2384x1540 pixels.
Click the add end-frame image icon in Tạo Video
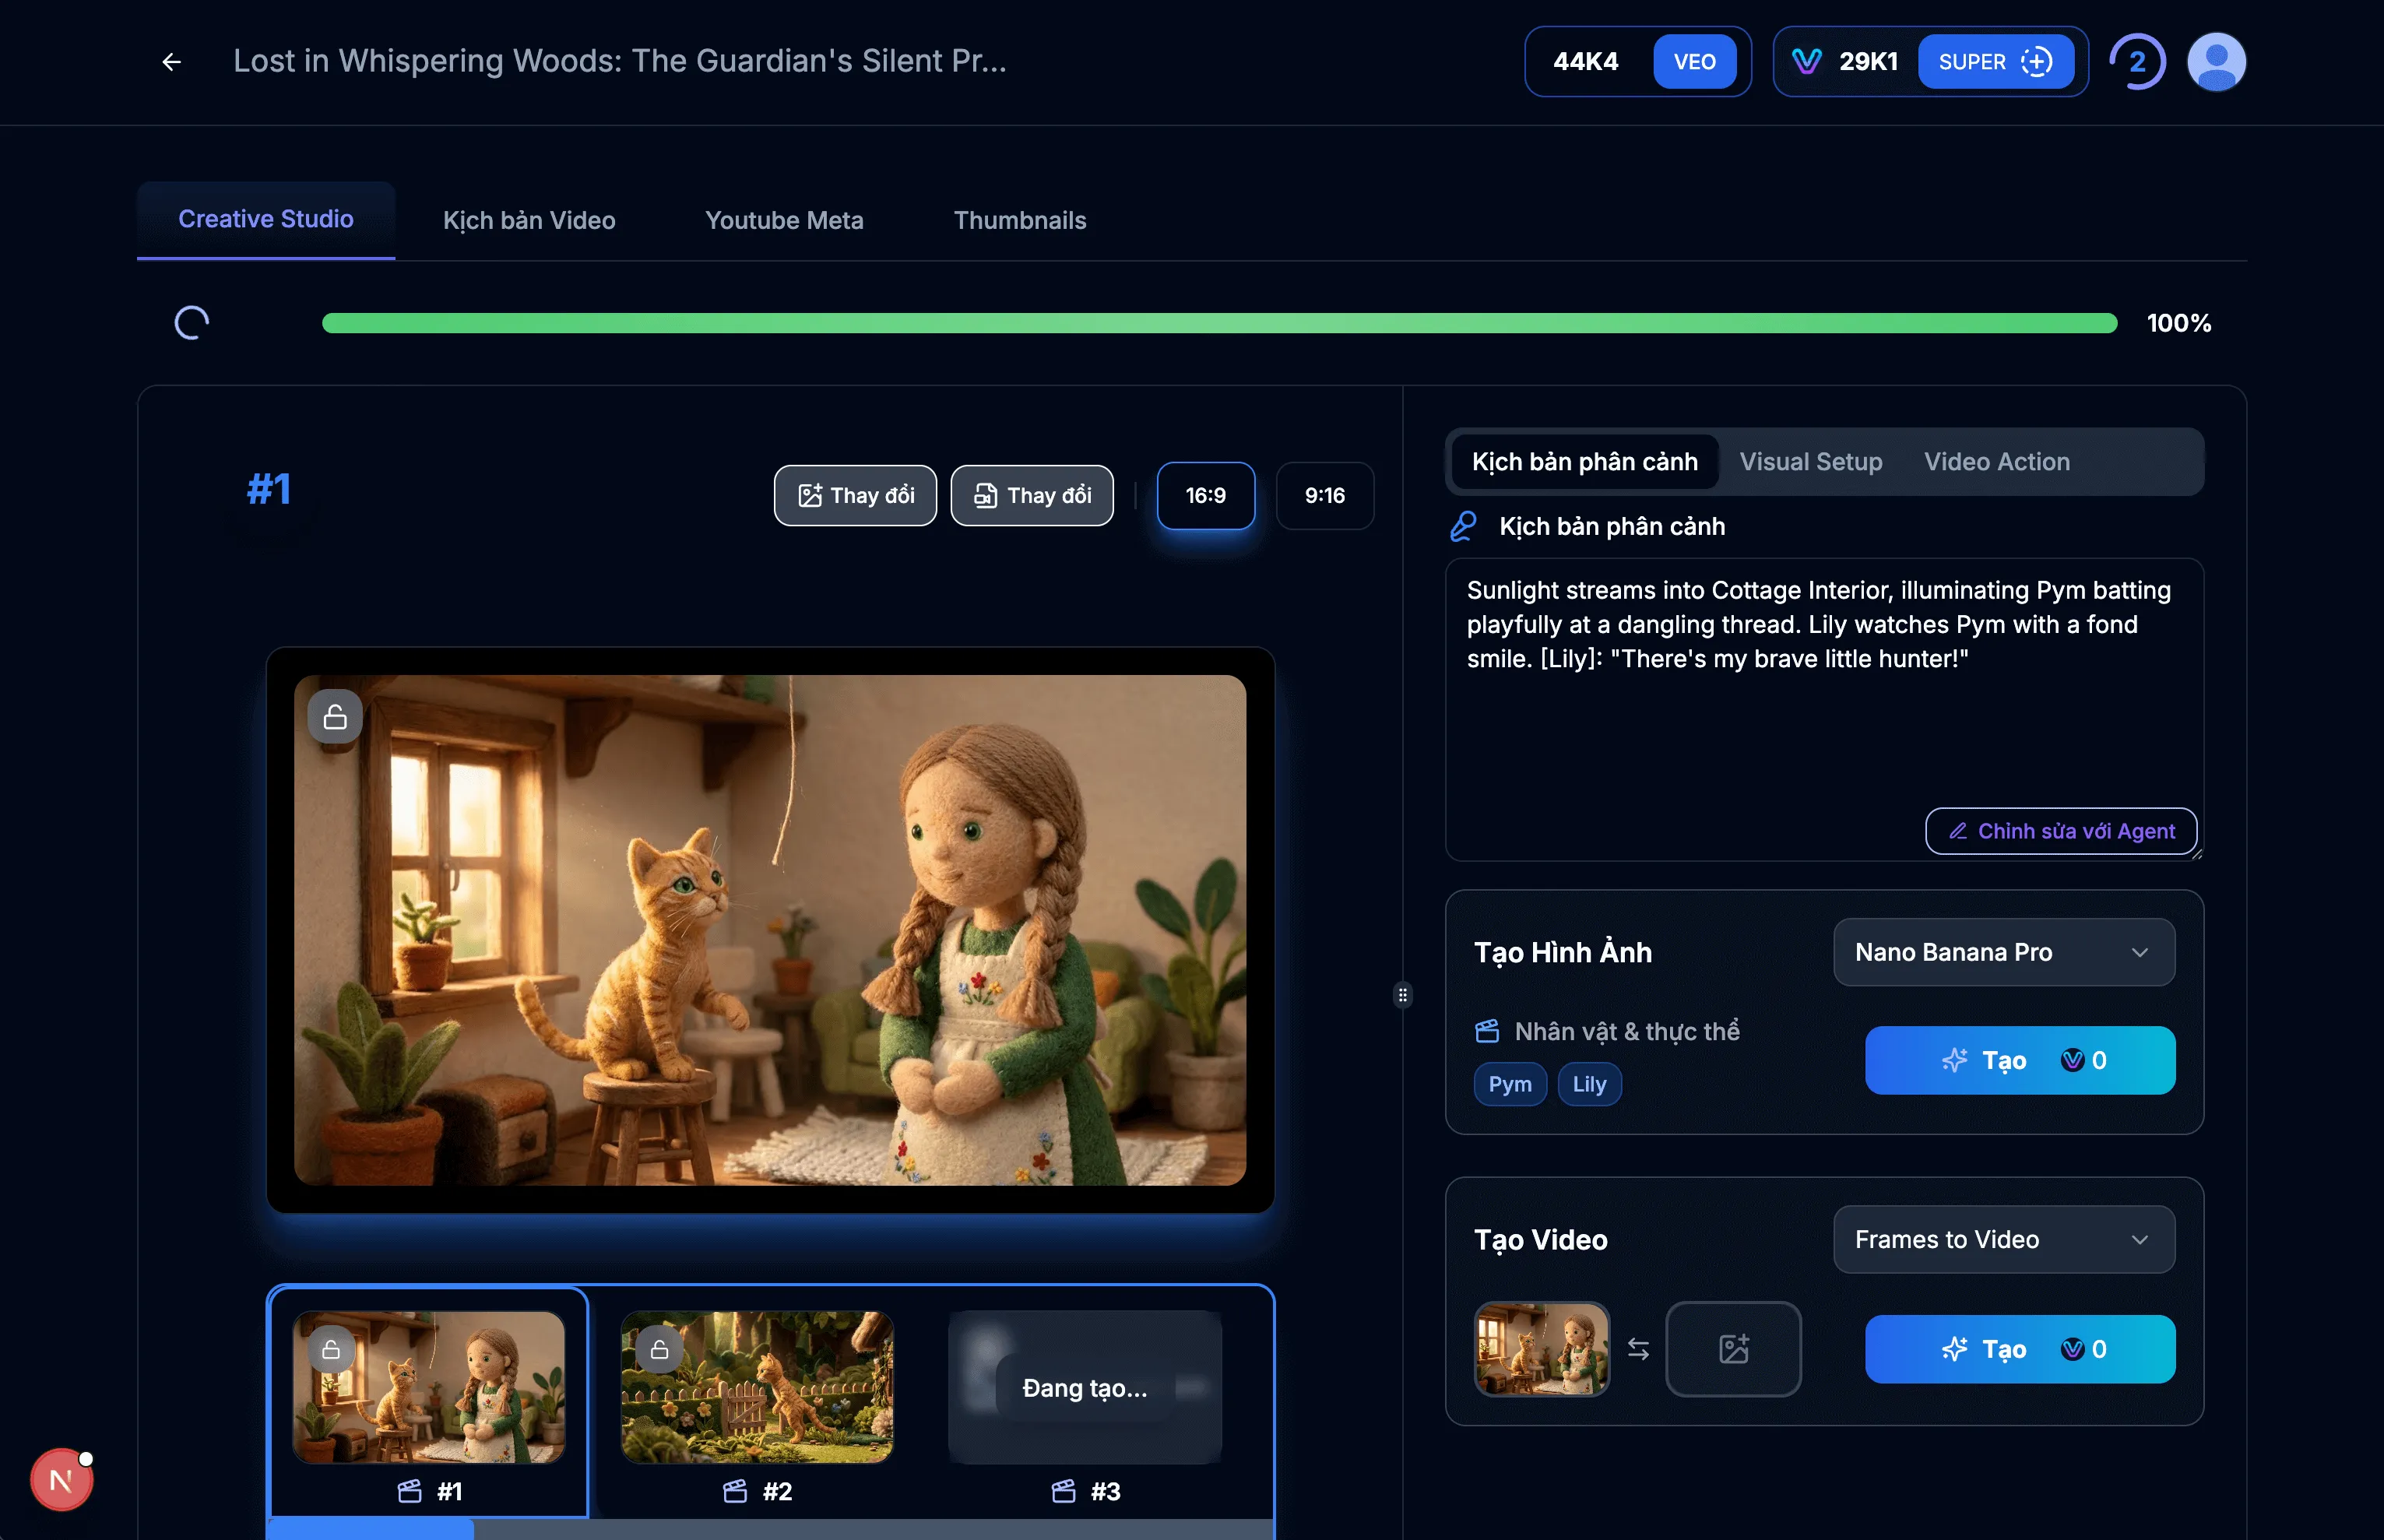pyautogui.click(x=1733, y=1348)
